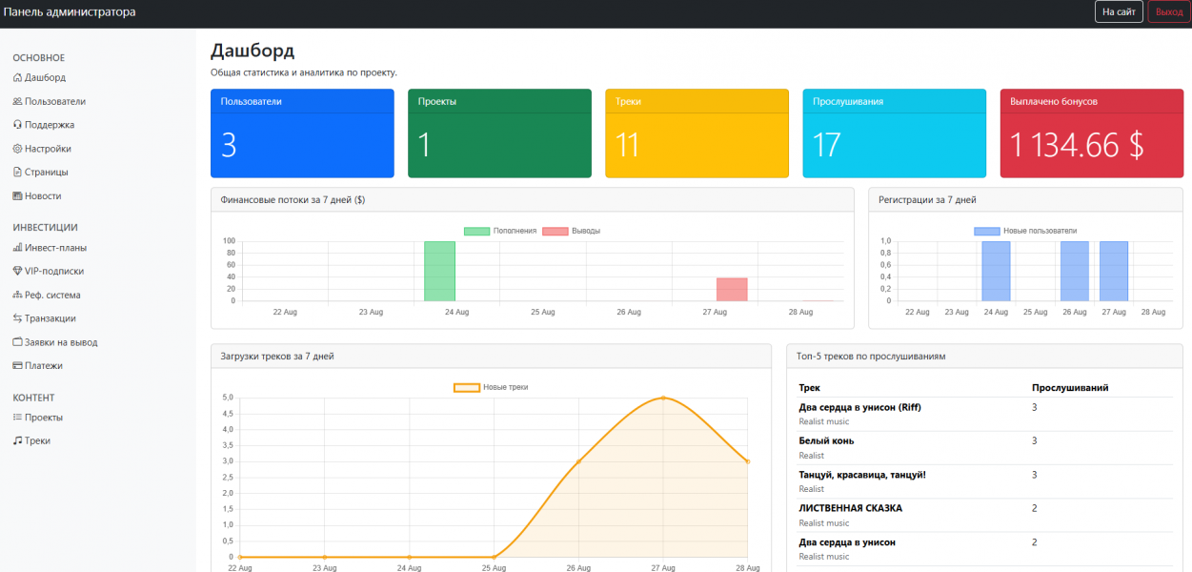Open Заявки на вывод in sidebar
This screenshot has height=572, width=1192.
pyautogui.click(x=61, y=342)
